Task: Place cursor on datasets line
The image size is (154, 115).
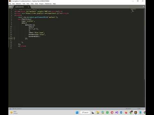Action: [x=30, y=25]
